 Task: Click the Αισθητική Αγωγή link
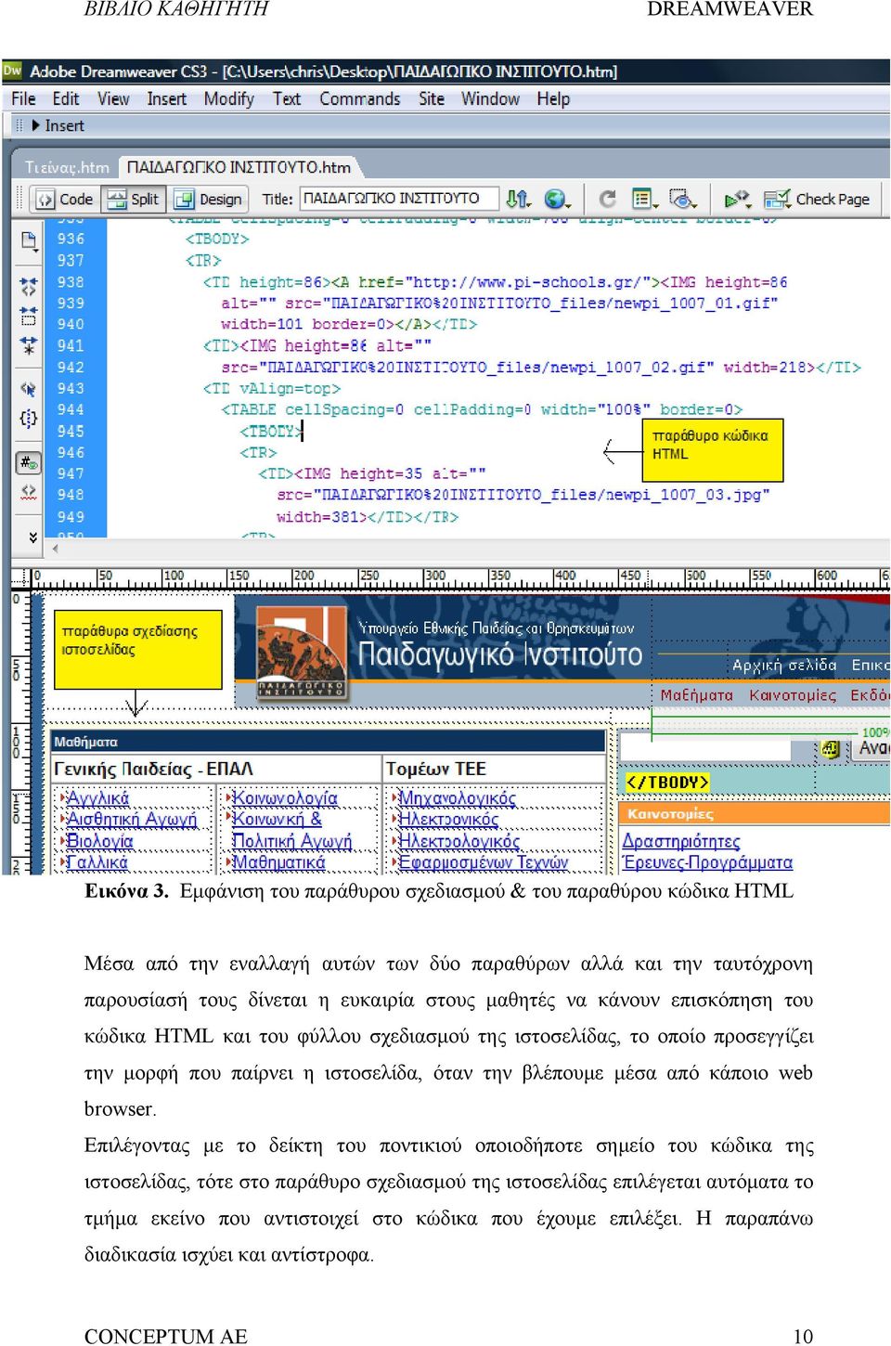(132, 820)
